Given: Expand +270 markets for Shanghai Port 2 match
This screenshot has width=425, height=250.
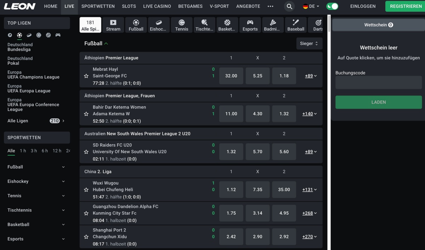Looking at the screenshot, I should [310, 237].
